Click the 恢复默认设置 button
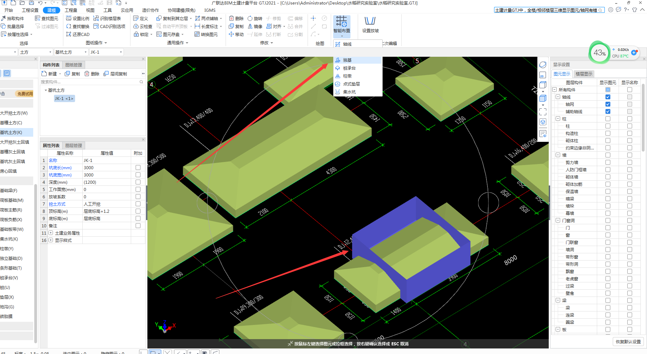Screen dimensions: 647x354 [x=628, y=342]
